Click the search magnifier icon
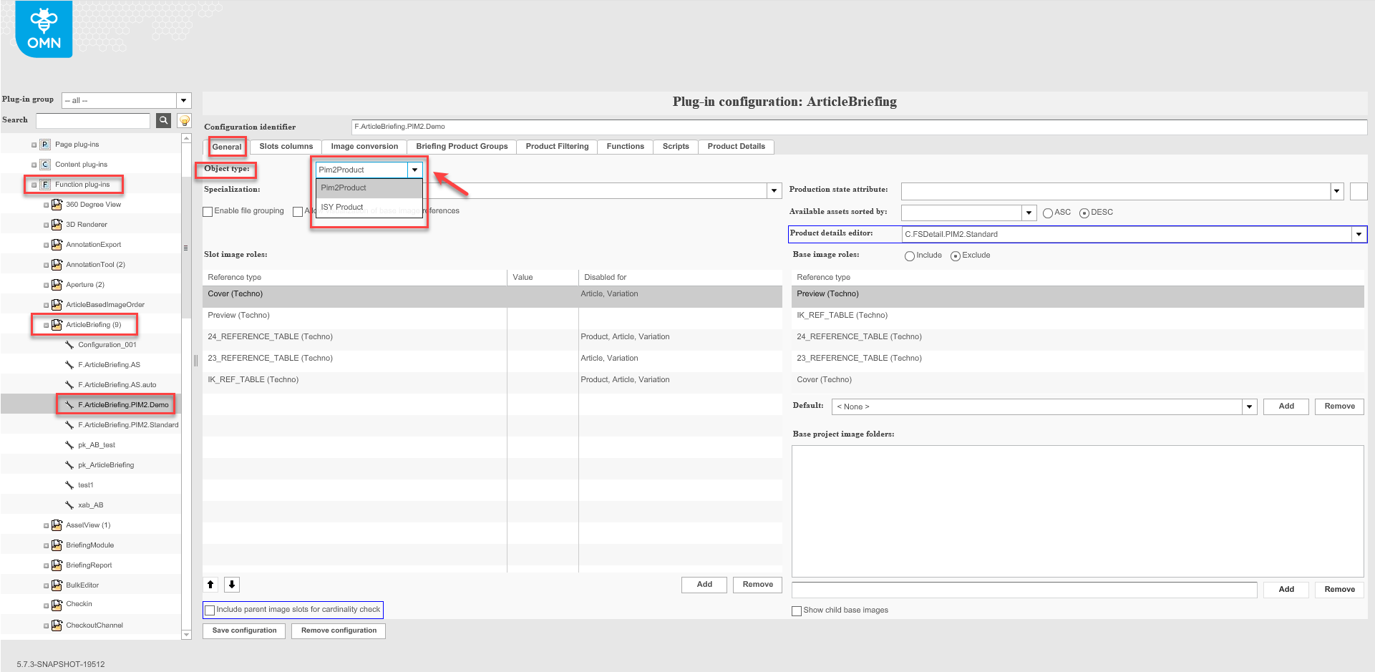The width and height of the screenshot is (1375, 672). [x=163, y=120]
